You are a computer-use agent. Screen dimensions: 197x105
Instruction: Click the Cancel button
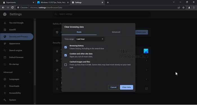click(x=113, y=87)
